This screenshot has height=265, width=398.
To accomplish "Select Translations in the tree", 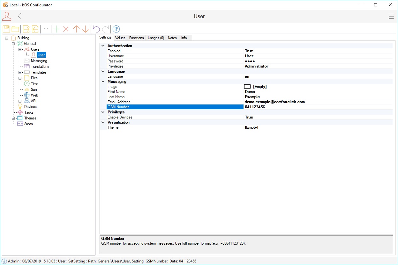I will tap(40, 67).
